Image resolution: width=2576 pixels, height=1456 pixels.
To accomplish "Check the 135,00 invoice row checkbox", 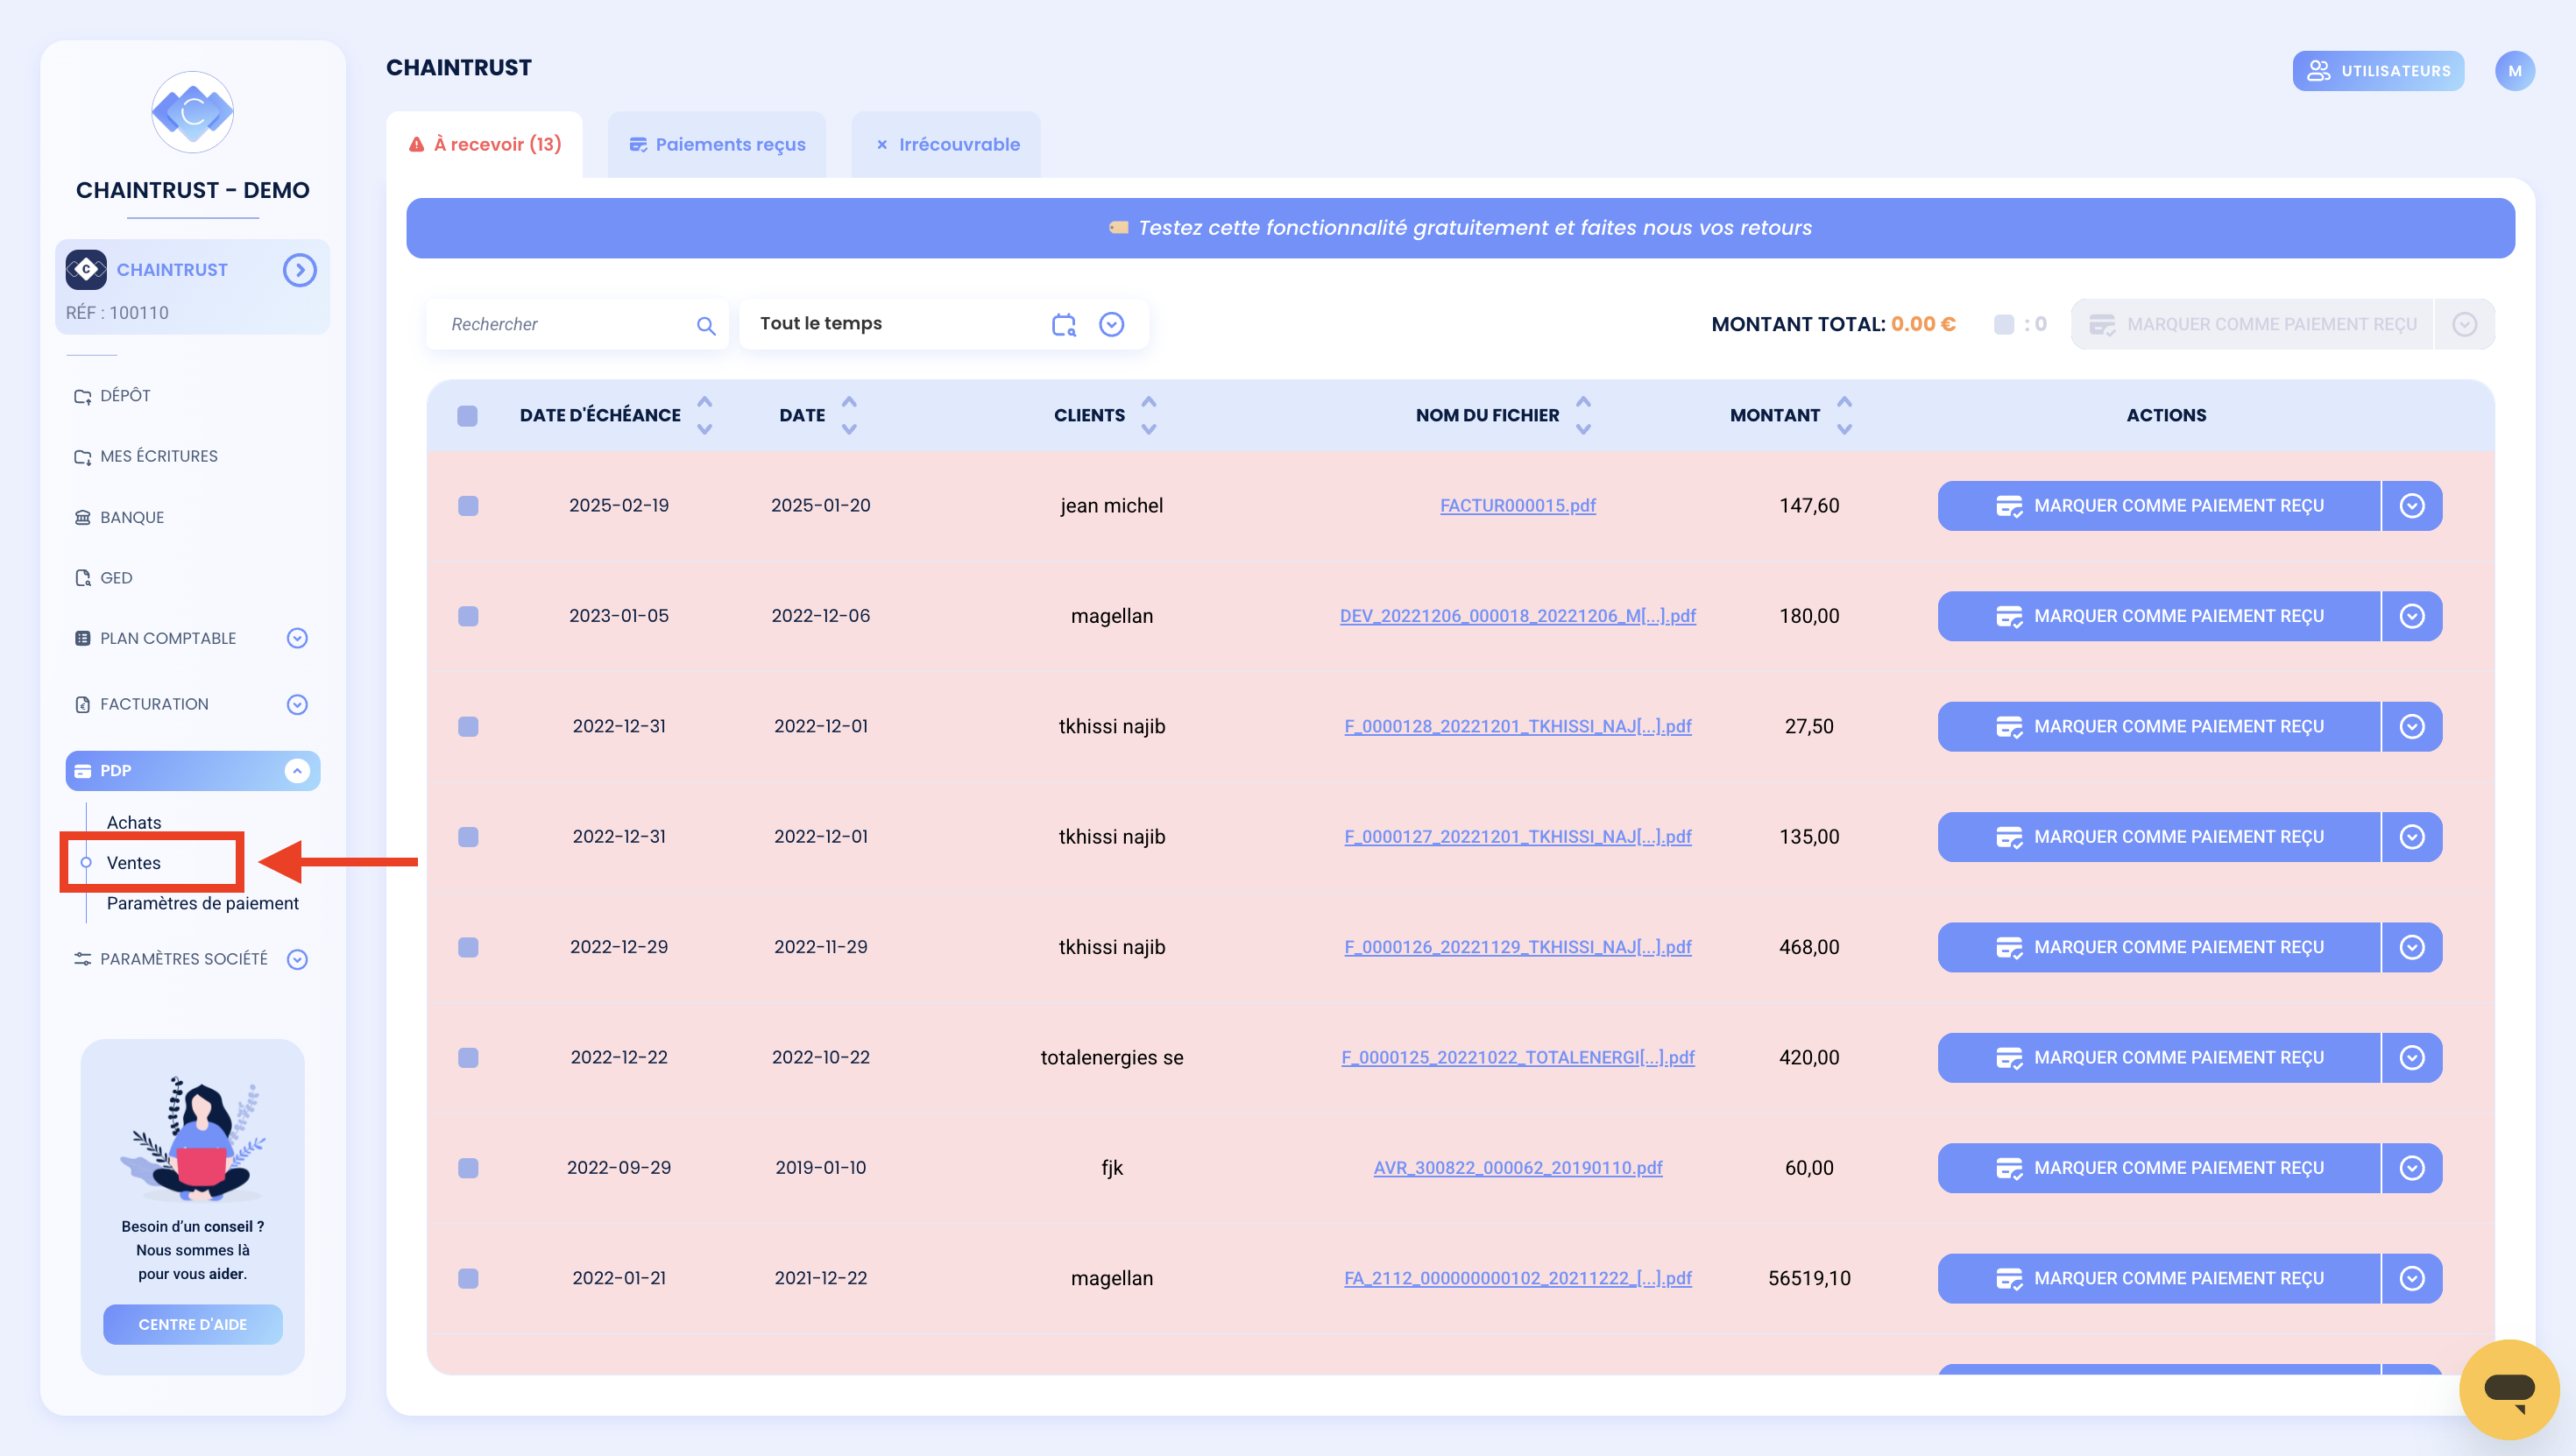I will click(x=467, y=837).
